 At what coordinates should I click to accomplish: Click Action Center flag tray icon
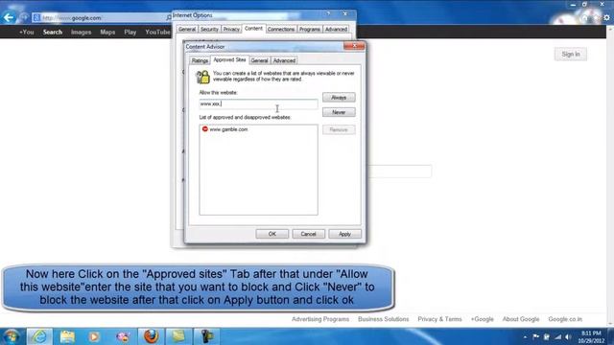point(535,336)
